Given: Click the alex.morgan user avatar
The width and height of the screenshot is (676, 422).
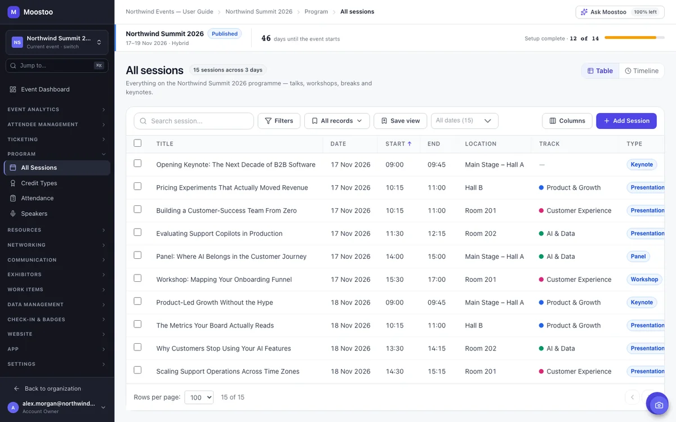Looking at the screenshot, I should pyautogui.click(x=14, y=407).
